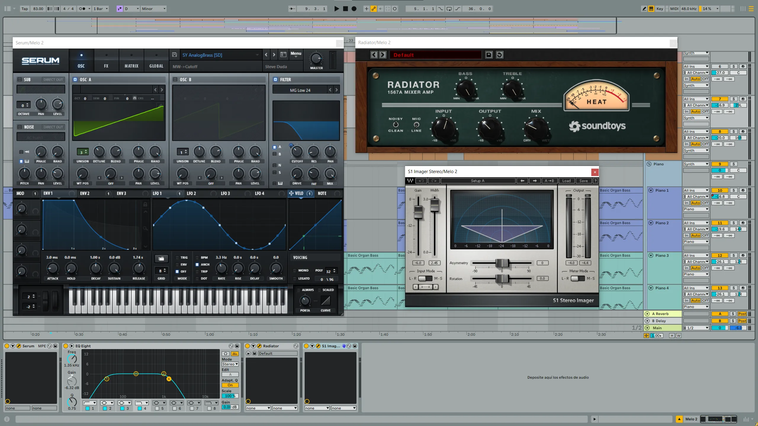The width and height of the screenshot is (758, 426).
Task: Open the Serum Menu
Action: [296, 54]
